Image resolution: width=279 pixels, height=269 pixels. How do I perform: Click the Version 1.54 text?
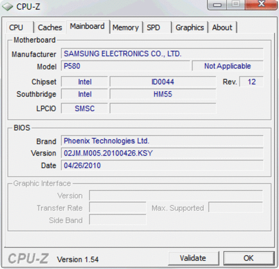77,260
